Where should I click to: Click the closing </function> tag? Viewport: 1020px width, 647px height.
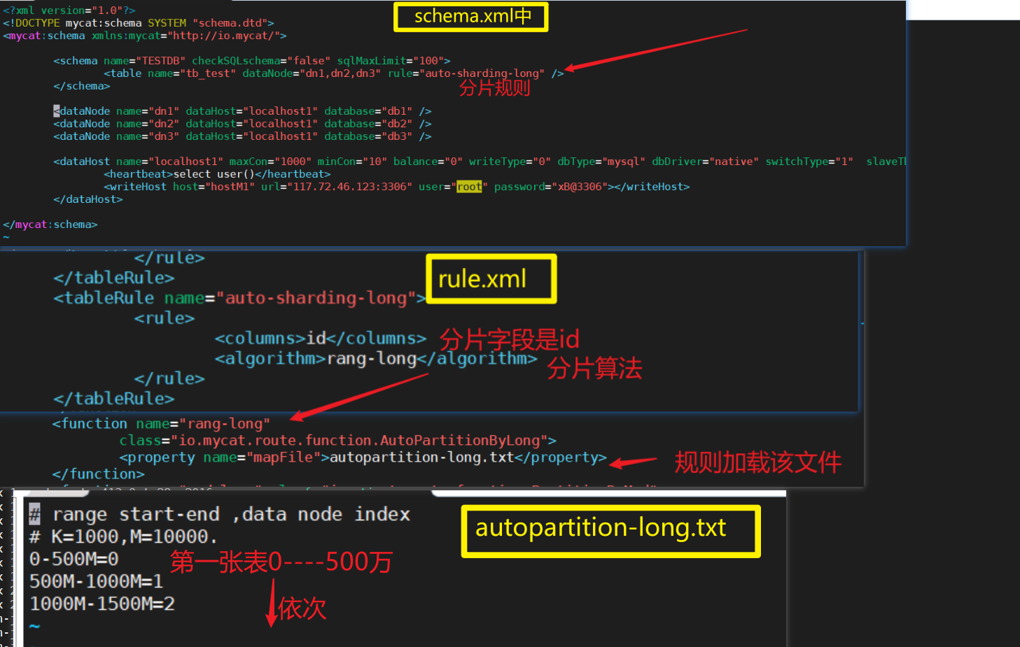coord(99,474)
